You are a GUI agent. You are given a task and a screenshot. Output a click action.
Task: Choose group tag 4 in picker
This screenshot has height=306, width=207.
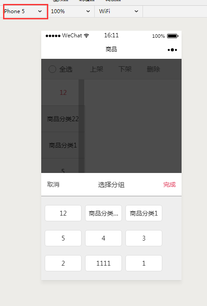(103, 238)
